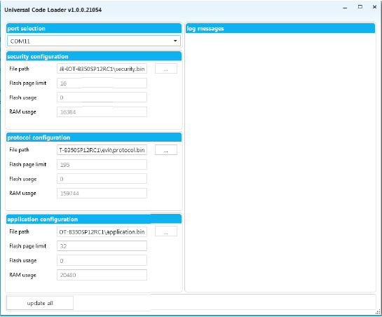Select protocol RAM usage field showing 159744
Image resolution: width=382 pixels, height=317 pixels.
tap(102, 194)
